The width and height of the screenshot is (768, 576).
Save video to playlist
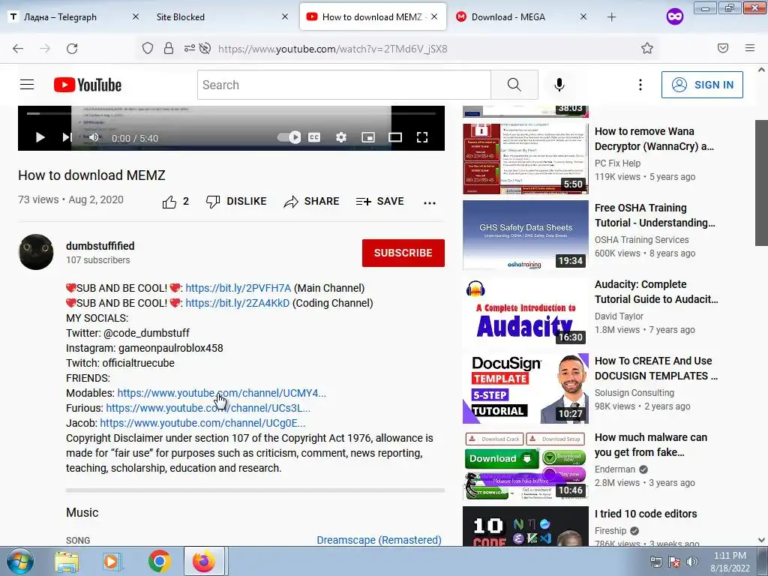point(380,201)
